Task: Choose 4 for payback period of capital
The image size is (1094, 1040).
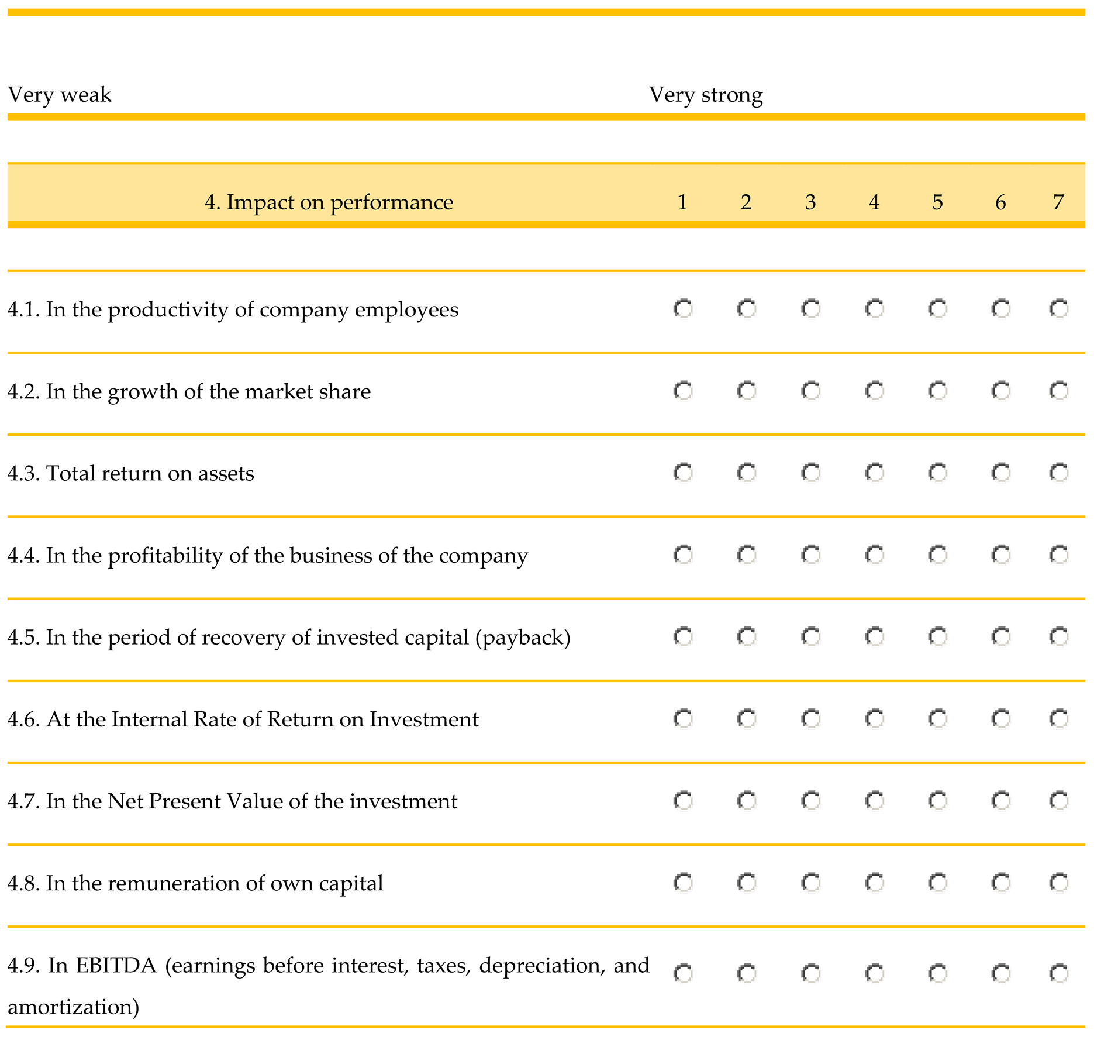Action: click(x=874, y=636)
